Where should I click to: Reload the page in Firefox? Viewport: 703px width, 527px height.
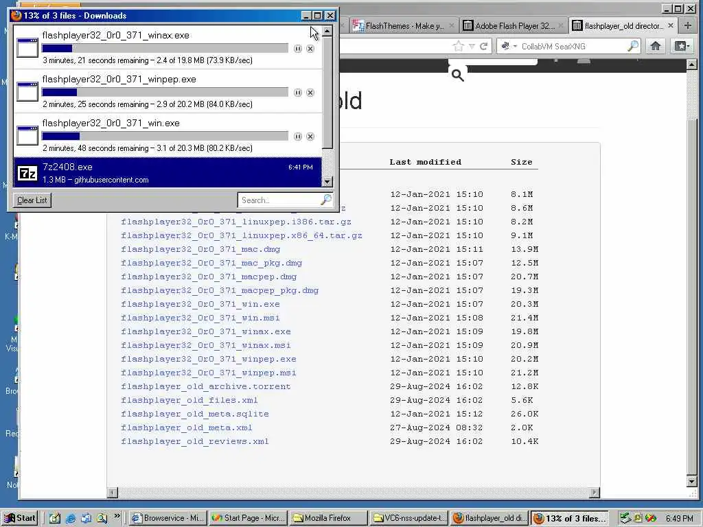(484, 46)
